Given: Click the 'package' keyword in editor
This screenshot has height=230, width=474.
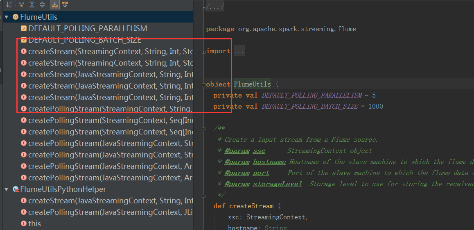Looking at the screenshot, I should pyautogui.click(x=220, y=30).
